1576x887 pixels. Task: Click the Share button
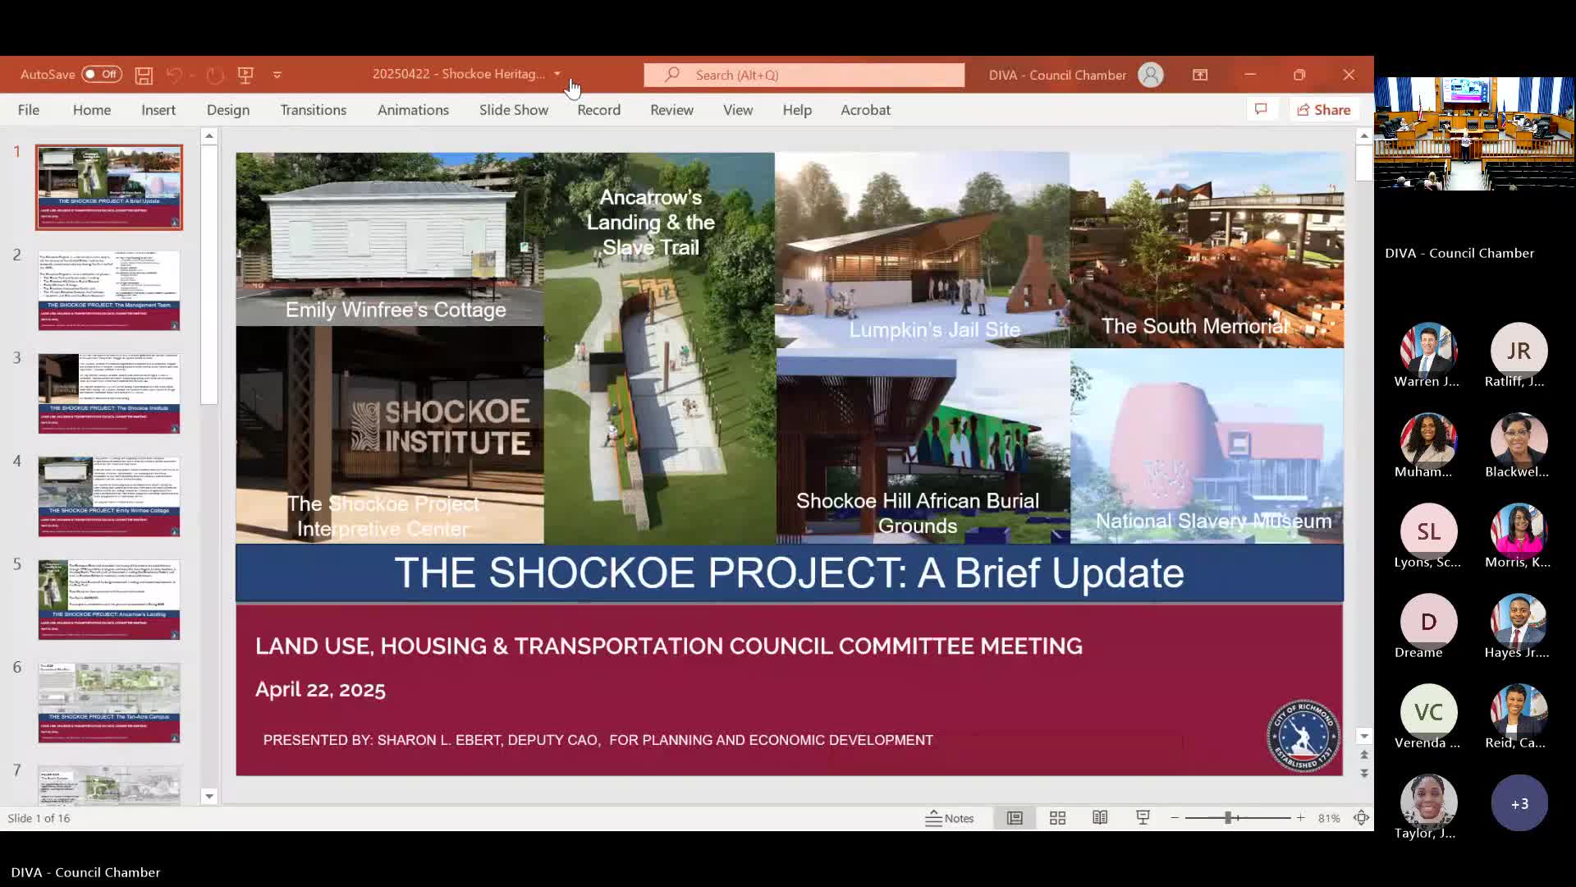1324,109
